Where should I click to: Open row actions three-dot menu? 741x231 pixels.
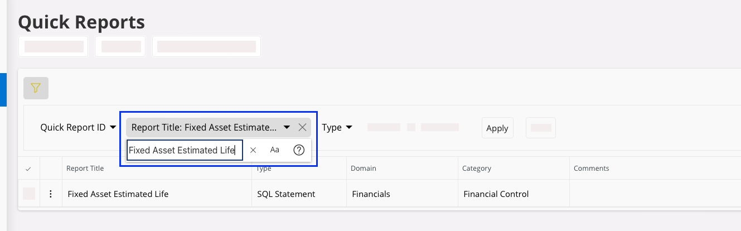click(x=51, y=194)
